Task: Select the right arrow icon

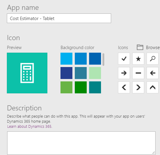Action: point(124,73)
